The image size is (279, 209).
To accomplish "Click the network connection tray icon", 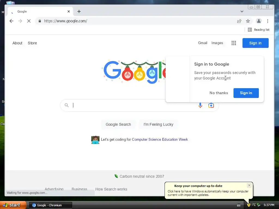I will point(254,205).
